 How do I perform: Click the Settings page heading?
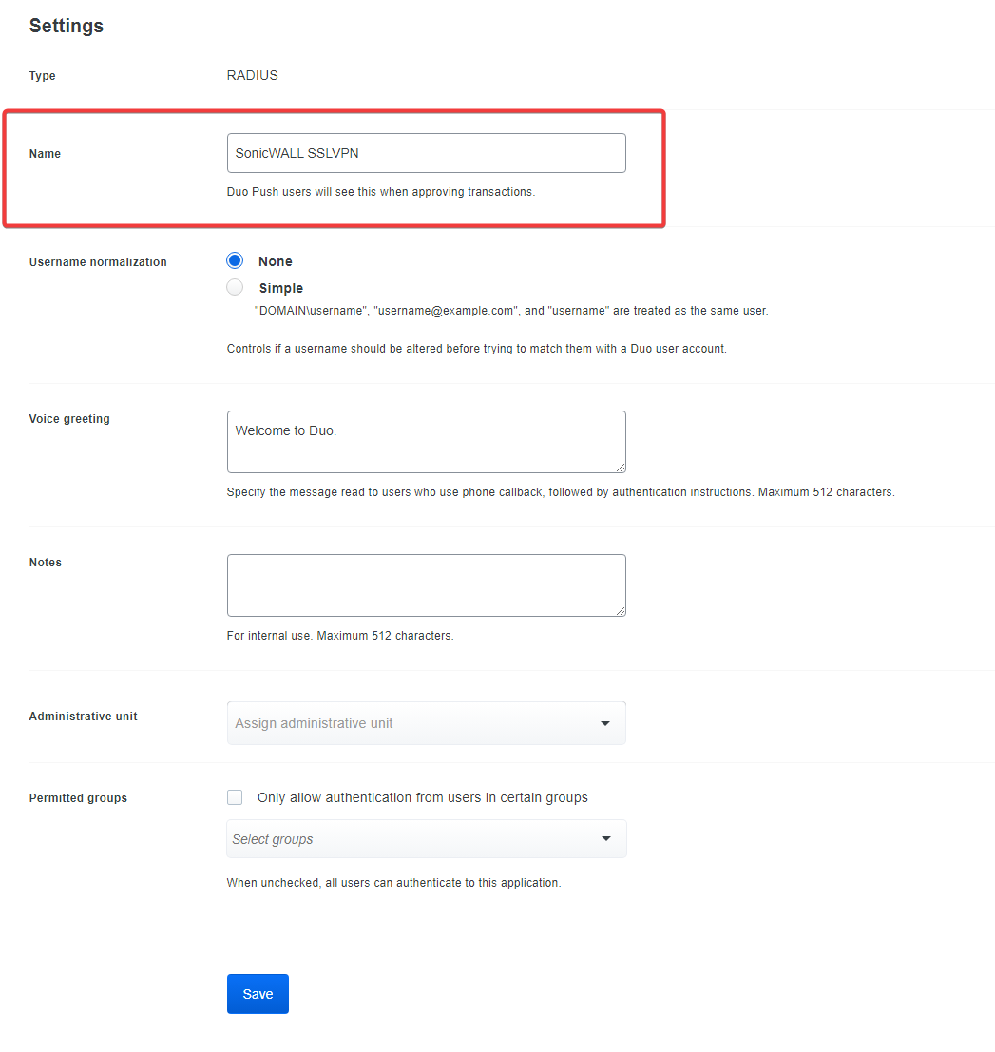tap(66, 26)
